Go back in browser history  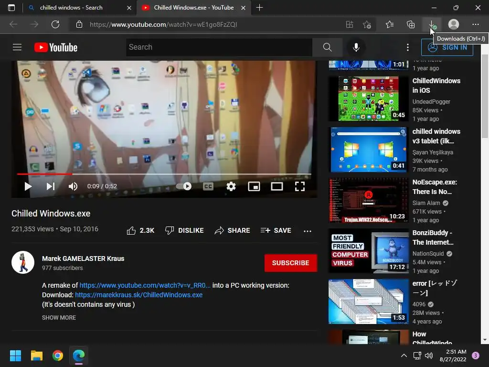pyautogui.click(x=13, y=24)
